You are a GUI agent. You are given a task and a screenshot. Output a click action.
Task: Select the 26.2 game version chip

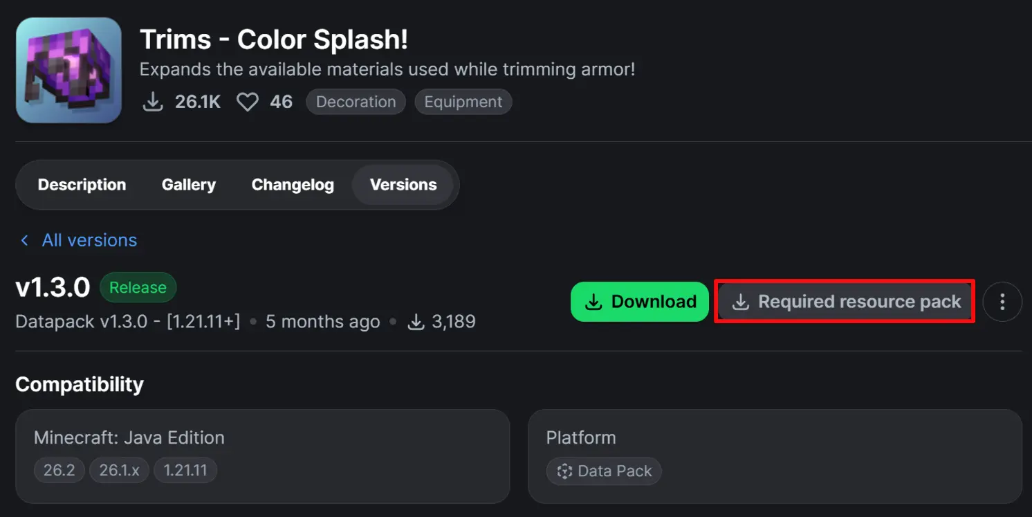[59, 471]
